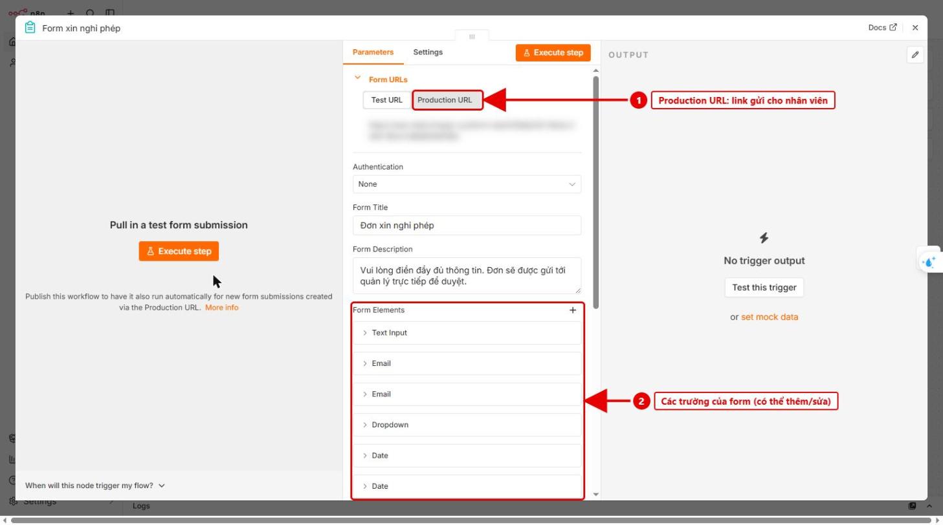The width and height of the screenshot is (943, 525).
Task: Click the OUTPUT panel heading
Action: [x=628, y=55]
